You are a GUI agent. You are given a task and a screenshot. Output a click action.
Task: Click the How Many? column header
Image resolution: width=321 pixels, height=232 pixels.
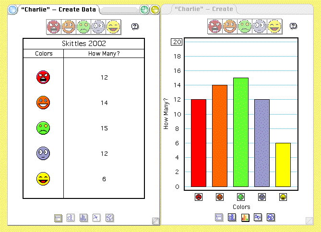tap(104, 54)
